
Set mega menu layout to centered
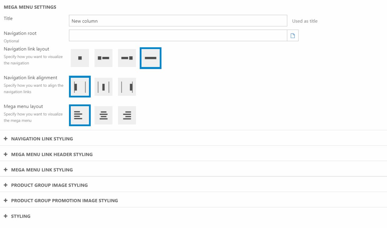click(103, 115)
